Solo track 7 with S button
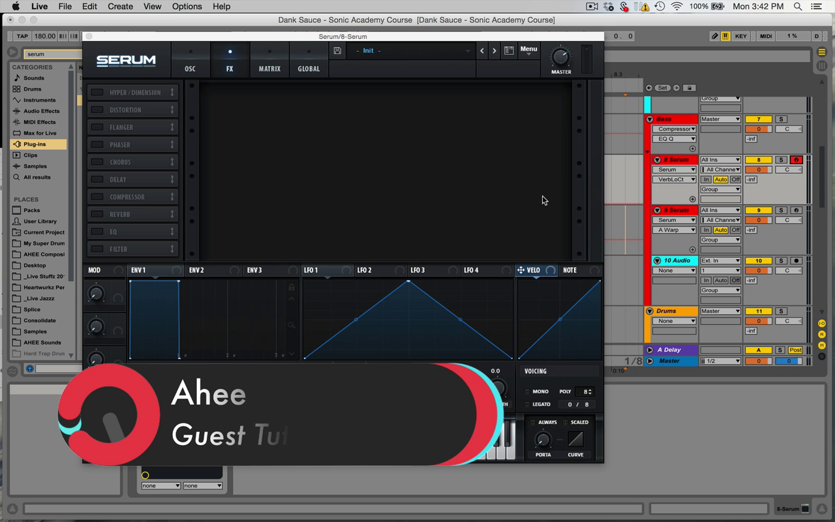Viewport: 835px width, 522px height. pos(781,119)
